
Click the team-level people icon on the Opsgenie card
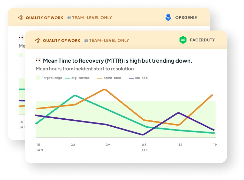coord(69,18)
